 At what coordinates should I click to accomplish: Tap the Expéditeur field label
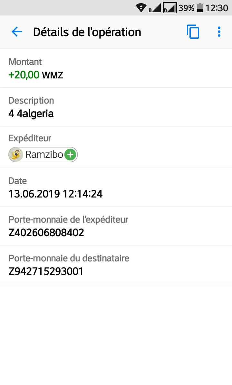point(30,138)
